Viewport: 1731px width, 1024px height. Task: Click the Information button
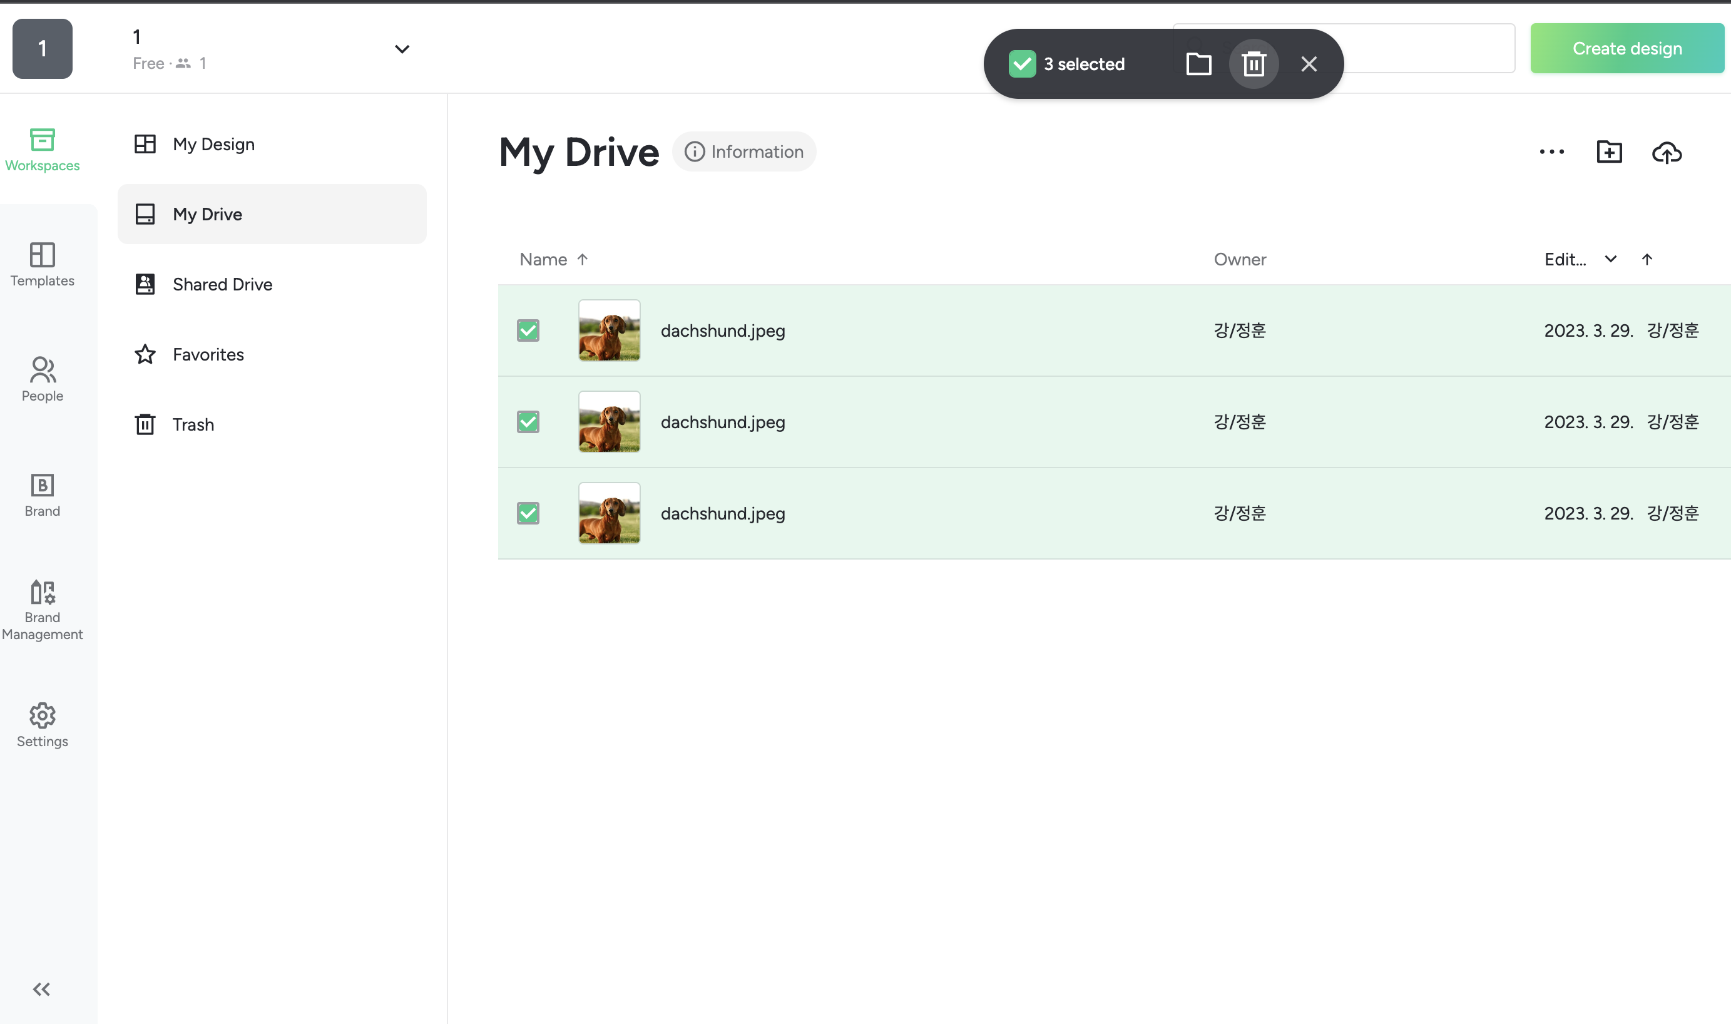(x=743, y=152)
